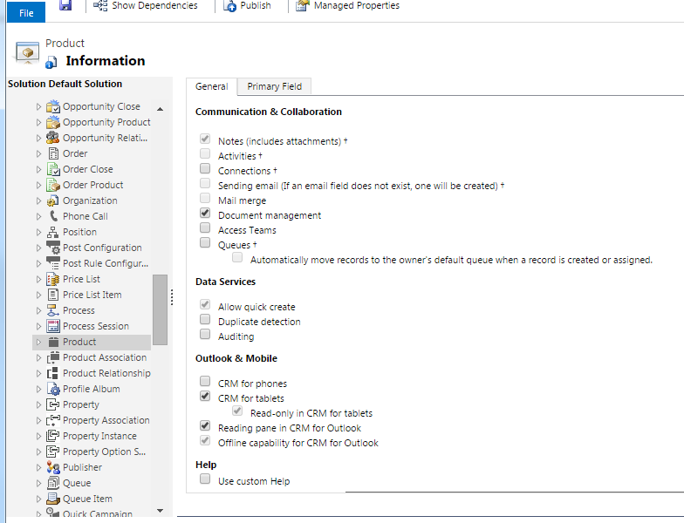Check the Use custom Help option

point(205,479)
